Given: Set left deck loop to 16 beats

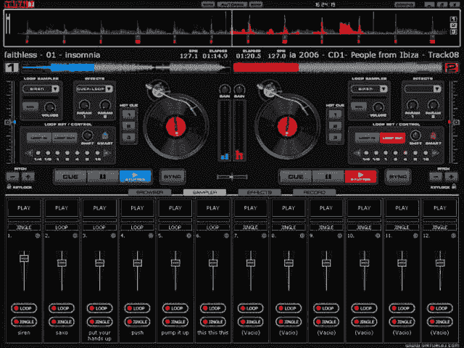Looking at the screenshot, I should click(x=97, y=153).
